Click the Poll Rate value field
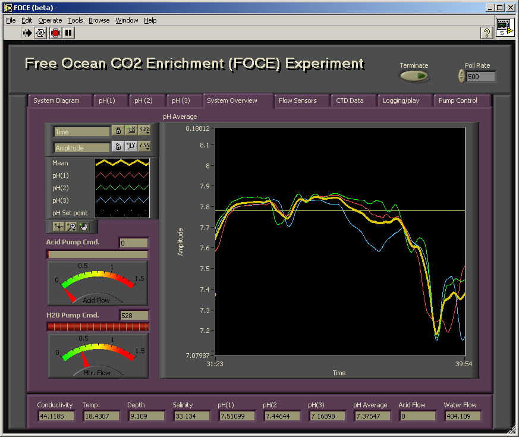519x437 pixels. (481, 77)
